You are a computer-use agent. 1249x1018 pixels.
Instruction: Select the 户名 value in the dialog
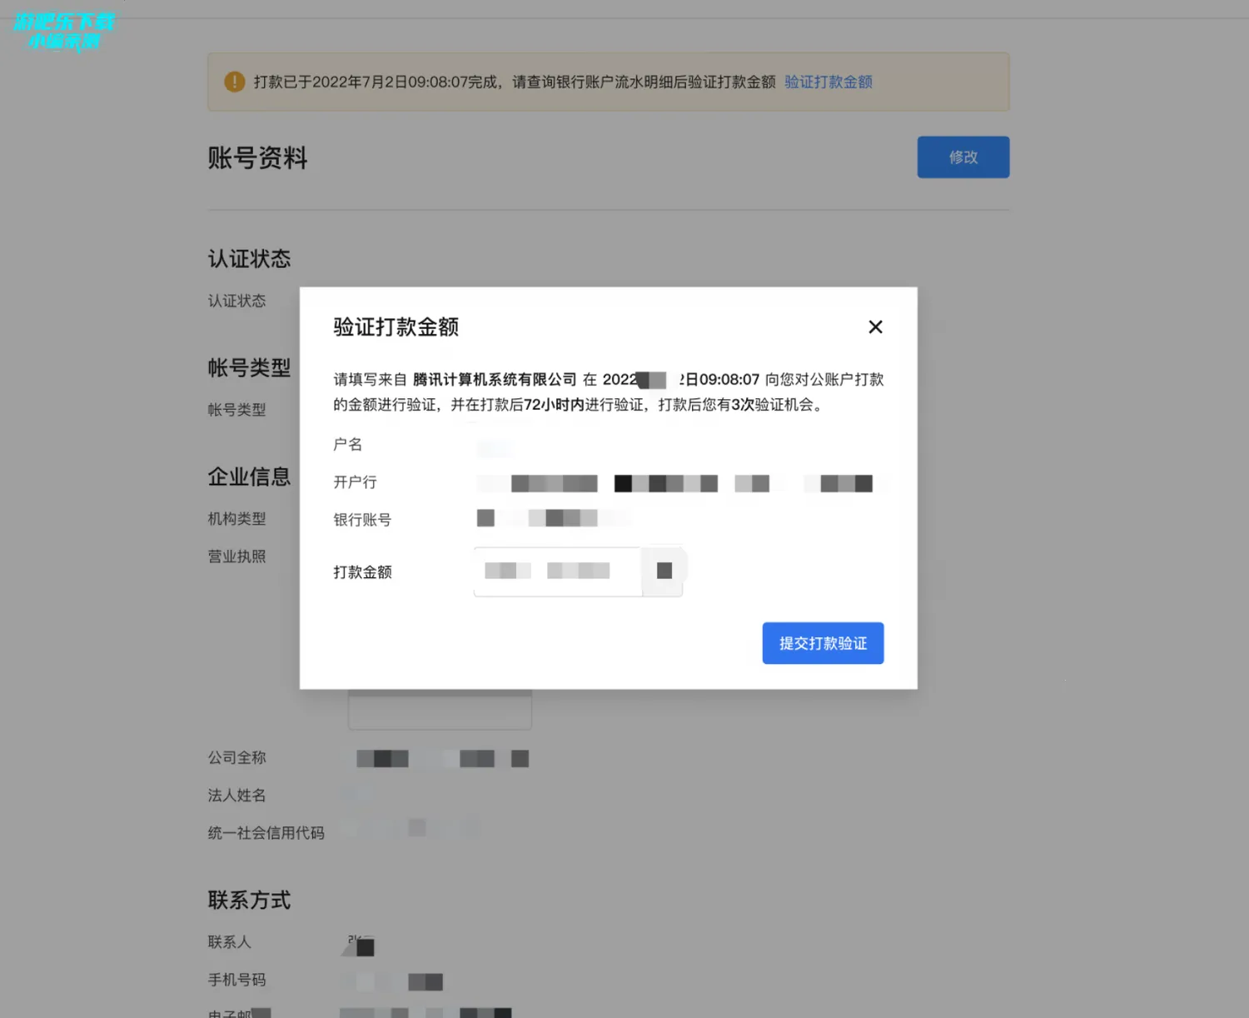click(x=495, y=447)
